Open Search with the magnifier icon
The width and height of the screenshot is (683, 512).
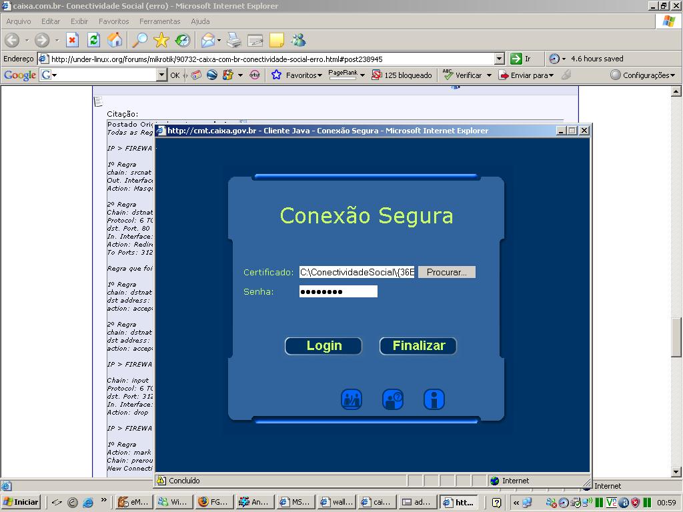point(140,40)
